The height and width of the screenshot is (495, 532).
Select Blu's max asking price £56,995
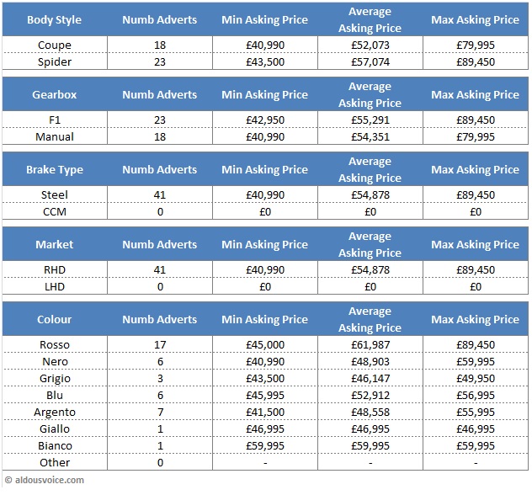pyautogui.click(x=476, y=395)
